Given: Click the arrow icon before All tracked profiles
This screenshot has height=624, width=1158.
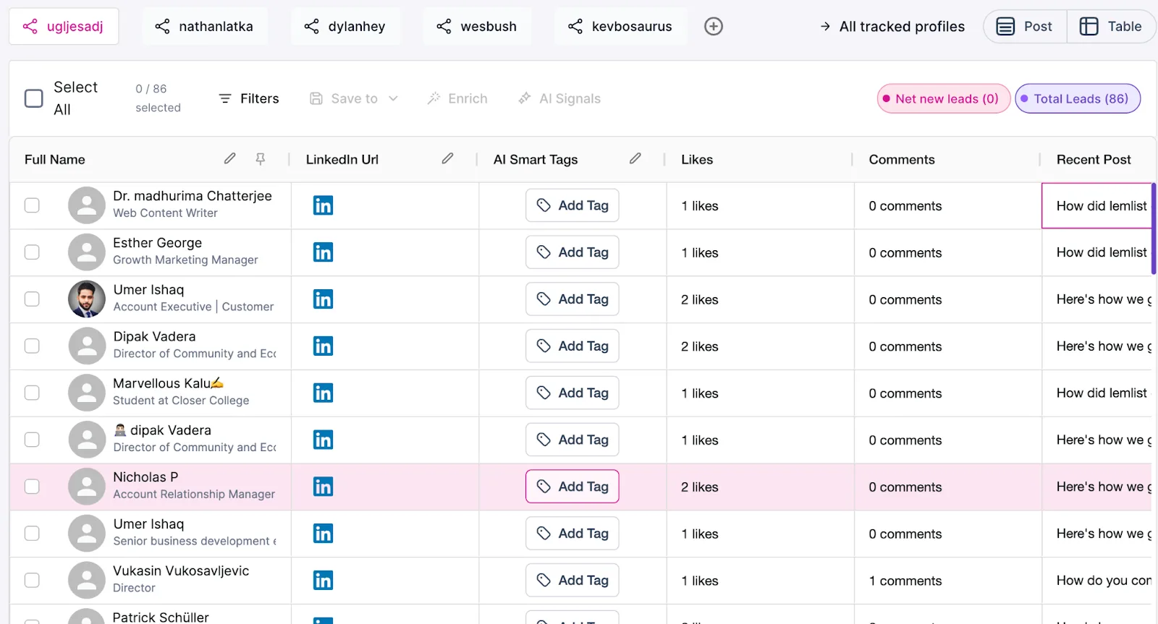Looking at the screenshot, I should (825, 27).
